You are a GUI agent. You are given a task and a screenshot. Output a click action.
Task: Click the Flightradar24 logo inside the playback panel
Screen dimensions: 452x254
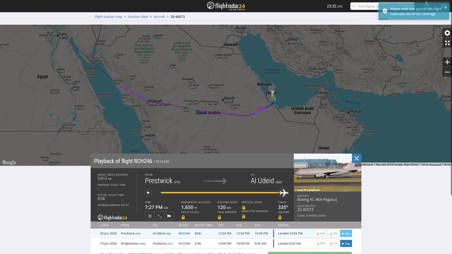[112, 217]
